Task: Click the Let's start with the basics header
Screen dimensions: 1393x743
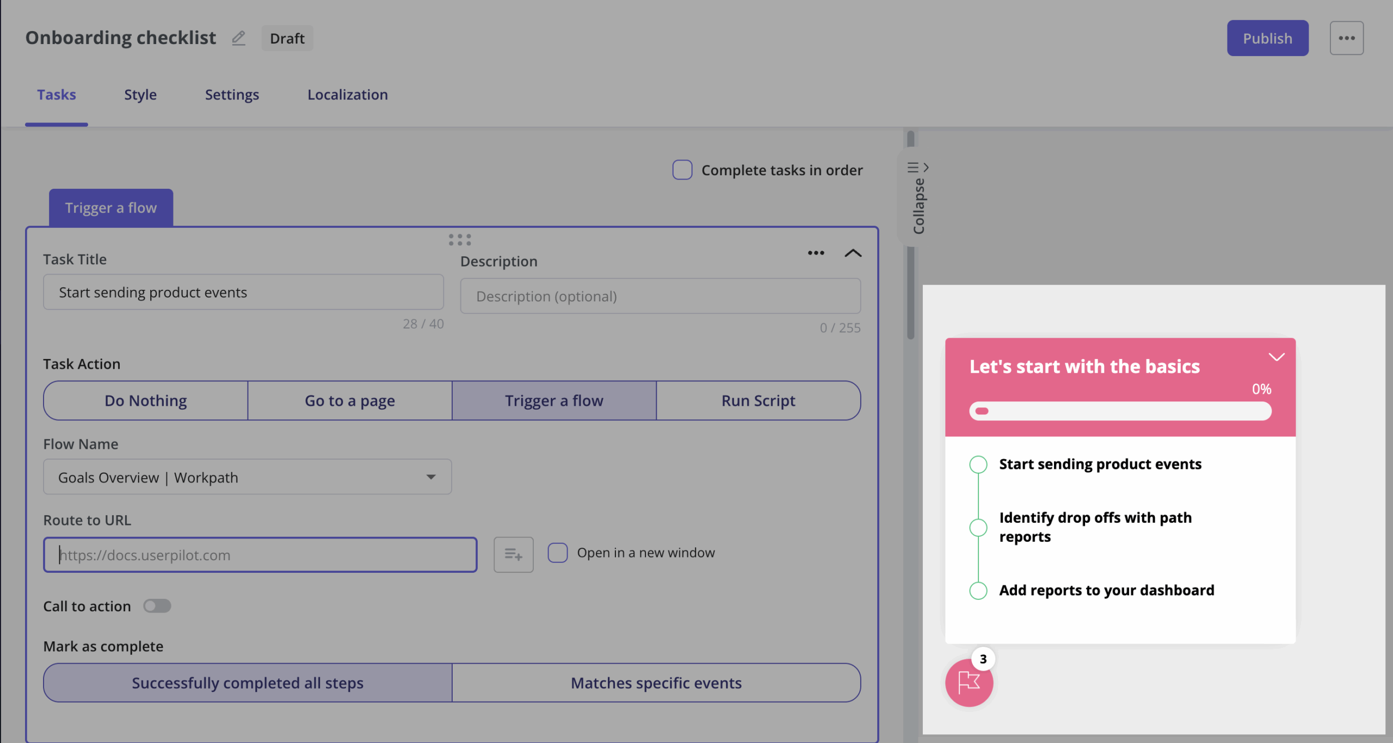Action: click(x=1084, y=366)
